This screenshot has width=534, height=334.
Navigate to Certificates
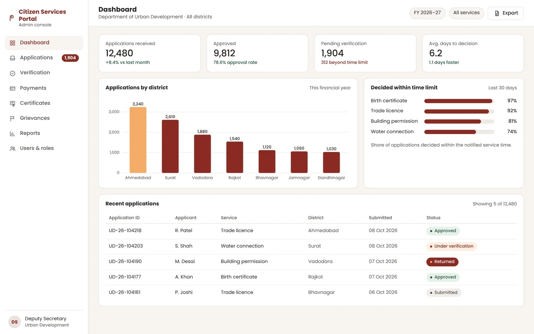coord(44,103)
